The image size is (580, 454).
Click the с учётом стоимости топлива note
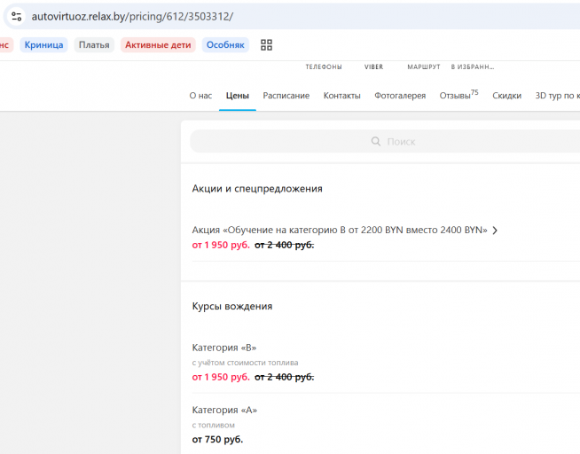(x=245, y=363)
